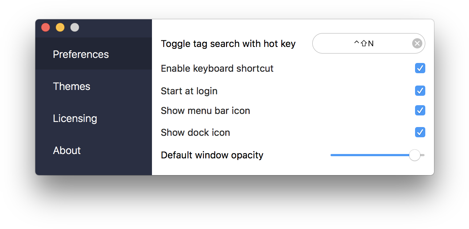Switch to the Themes section
The width and height of the screenshot is (469, 229).
point(71,86)
